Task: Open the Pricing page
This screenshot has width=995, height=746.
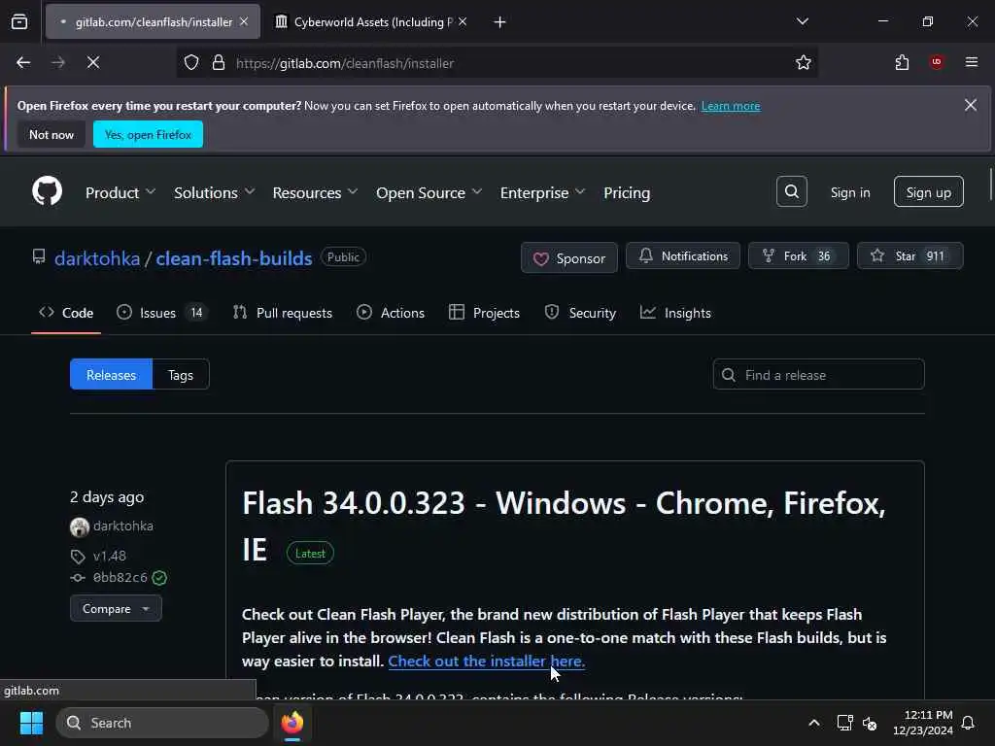Action: [x=627, y=193]
